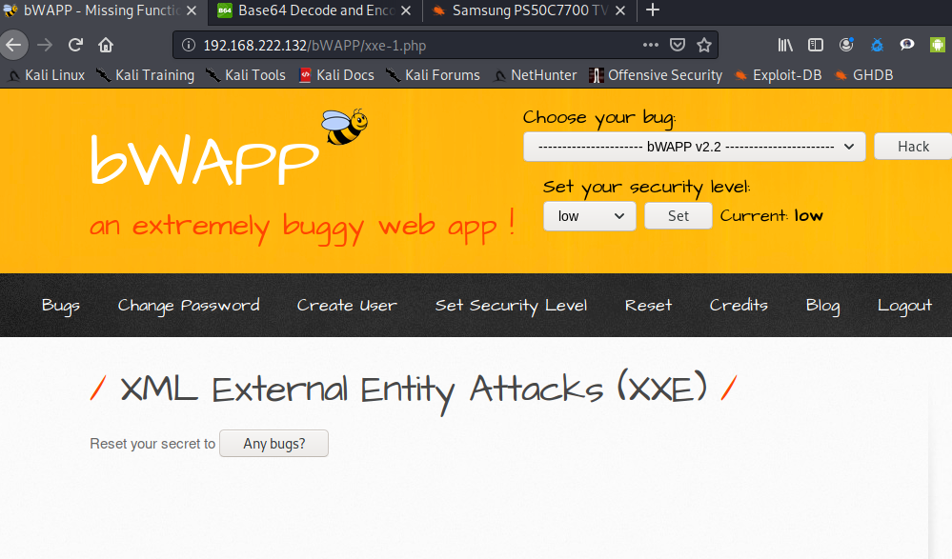The height and width of the screenshot is (559, 952).
Task: Open Change Password in navigation
Action: point(189,306)
